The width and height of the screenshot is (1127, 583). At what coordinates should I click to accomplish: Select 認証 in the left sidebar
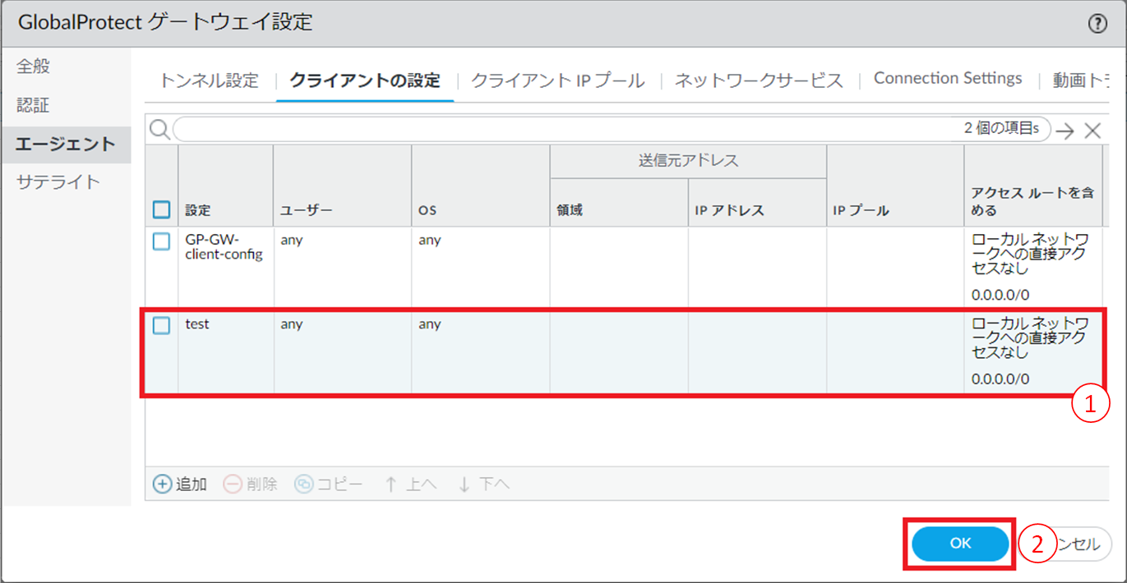(x=34, y=106)
